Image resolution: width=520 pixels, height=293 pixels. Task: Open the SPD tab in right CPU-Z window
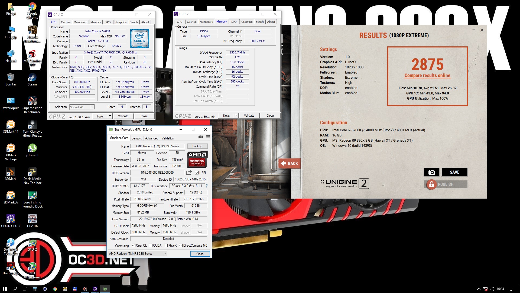pyautogui.click(x=234, y=22)
